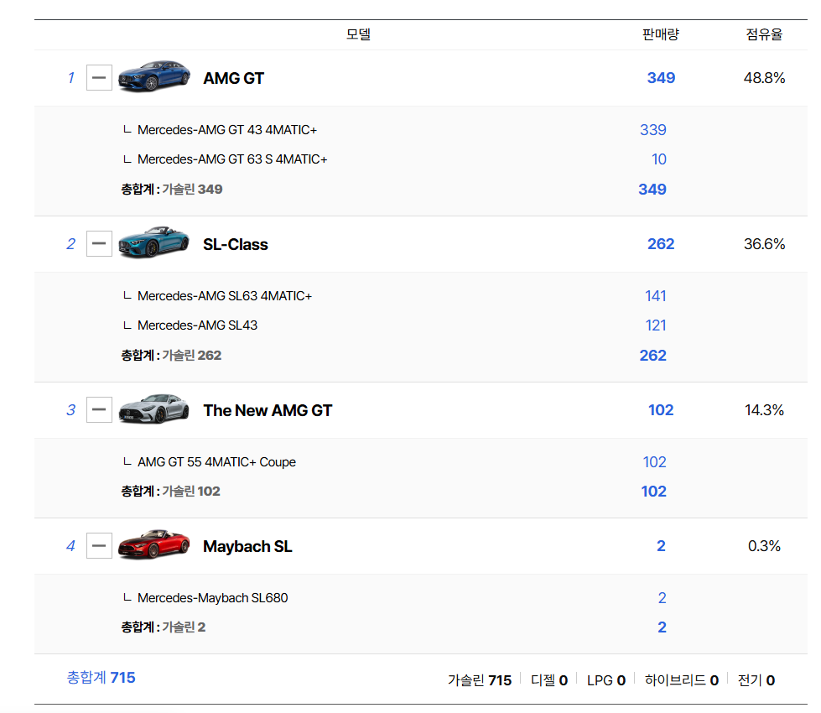The width and height of the screenshot is (821, 713).
Task: Click the blue AMG GT car thumbnail
Action: tap(154, 76)
